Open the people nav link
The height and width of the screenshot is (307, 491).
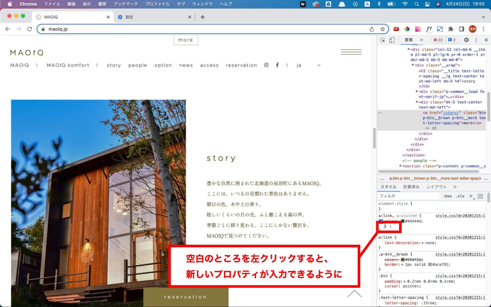[138, 65]
